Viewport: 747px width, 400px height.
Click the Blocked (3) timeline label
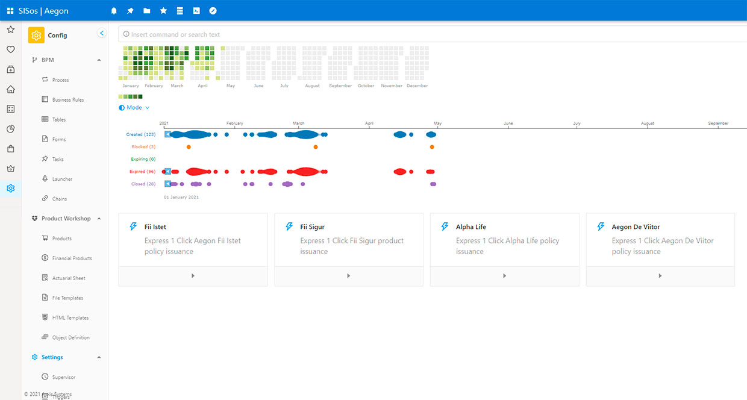tap(143, 147)
